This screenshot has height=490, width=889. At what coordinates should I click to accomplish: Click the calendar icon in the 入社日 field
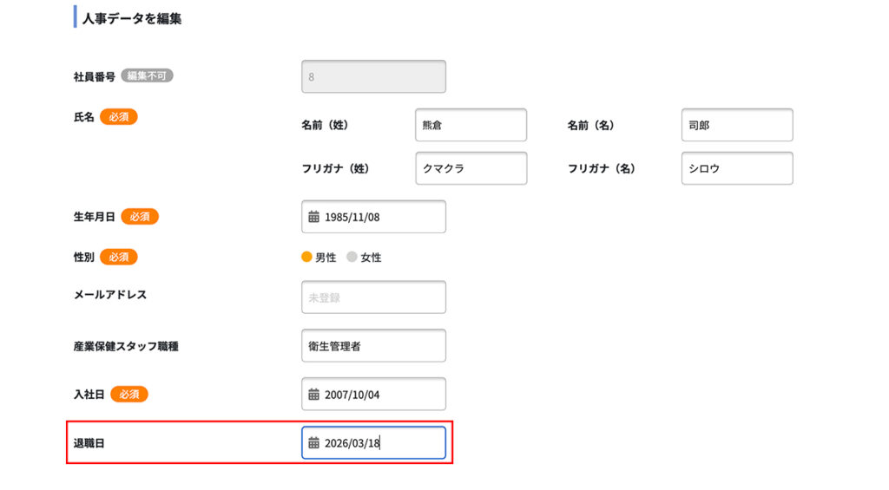tap(313, 395)
